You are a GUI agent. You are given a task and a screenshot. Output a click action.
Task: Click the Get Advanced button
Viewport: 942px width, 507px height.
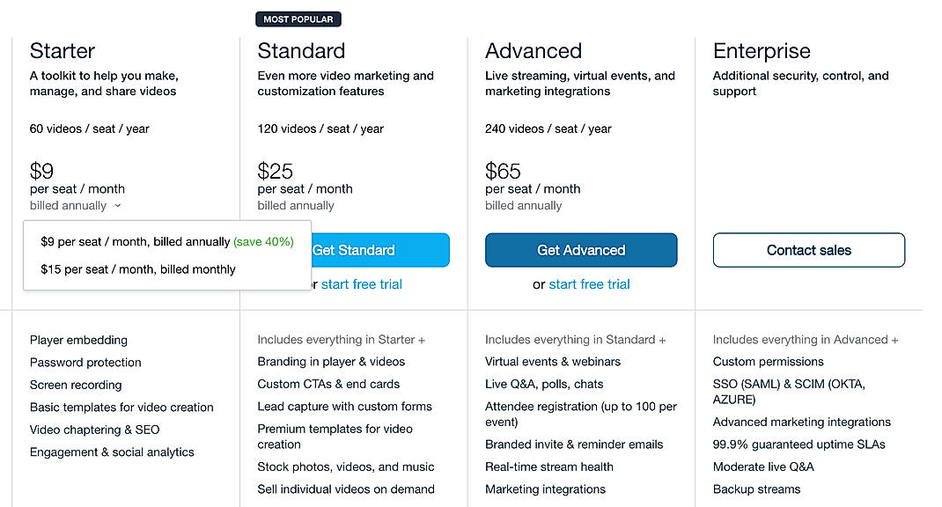(581, 250)
